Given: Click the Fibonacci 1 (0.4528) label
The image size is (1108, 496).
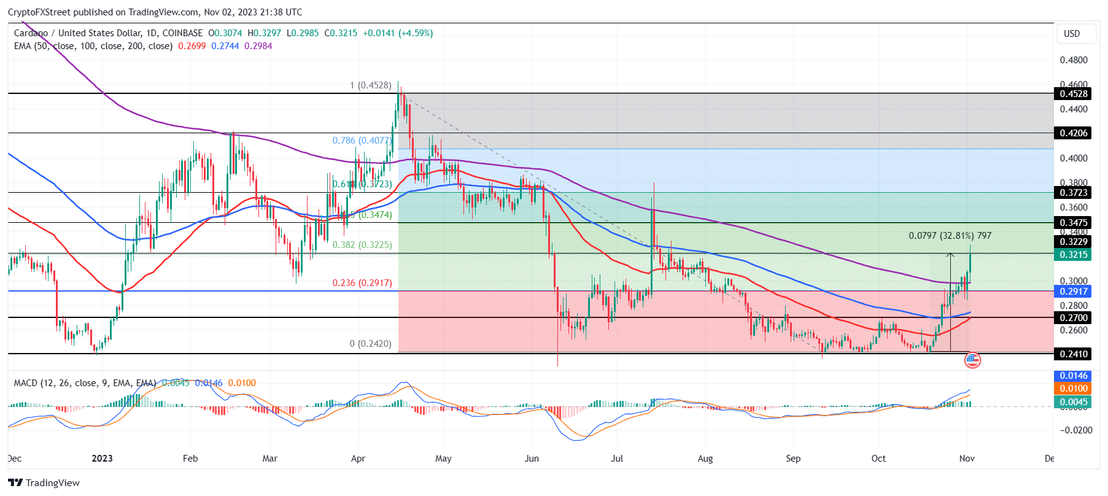Looking at the screenshot, I should 371,85.
